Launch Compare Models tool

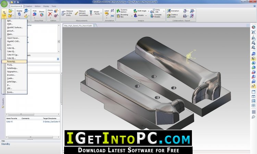[156, 16]
